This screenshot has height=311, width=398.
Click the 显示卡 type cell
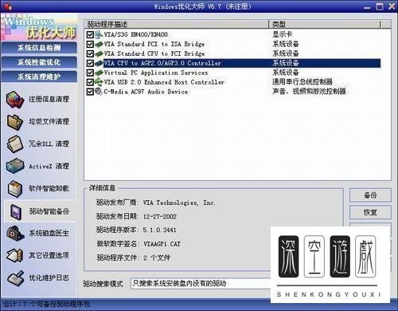pos(283,34)
